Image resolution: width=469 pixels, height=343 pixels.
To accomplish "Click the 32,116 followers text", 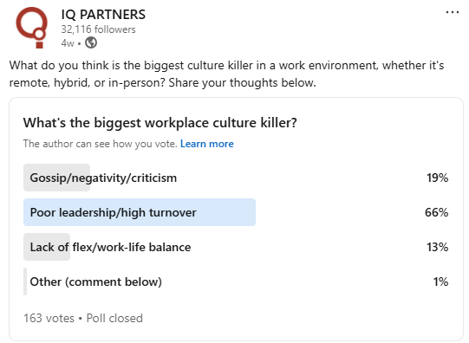I will [x=98, y=29].
